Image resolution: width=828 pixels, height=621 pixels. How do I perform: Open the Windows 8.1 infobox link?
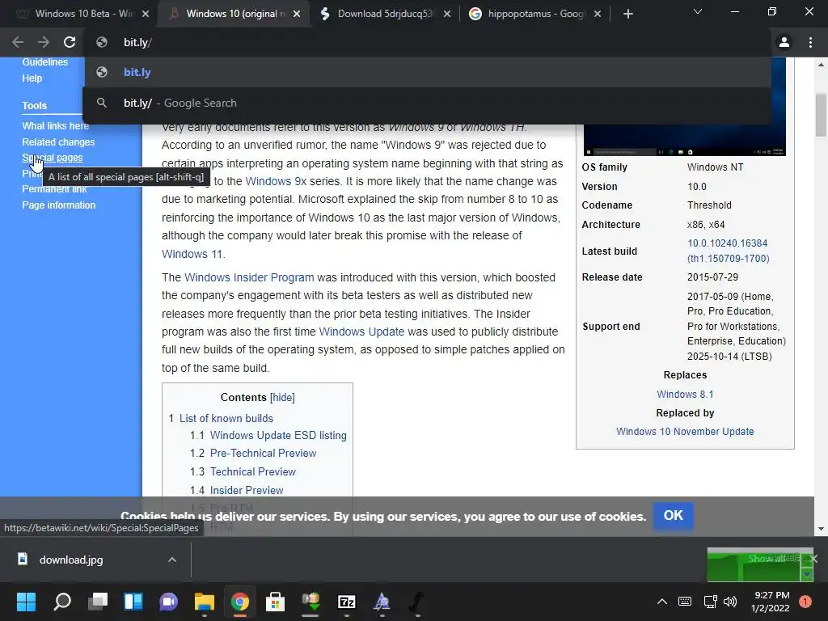[x=685, y=394]
